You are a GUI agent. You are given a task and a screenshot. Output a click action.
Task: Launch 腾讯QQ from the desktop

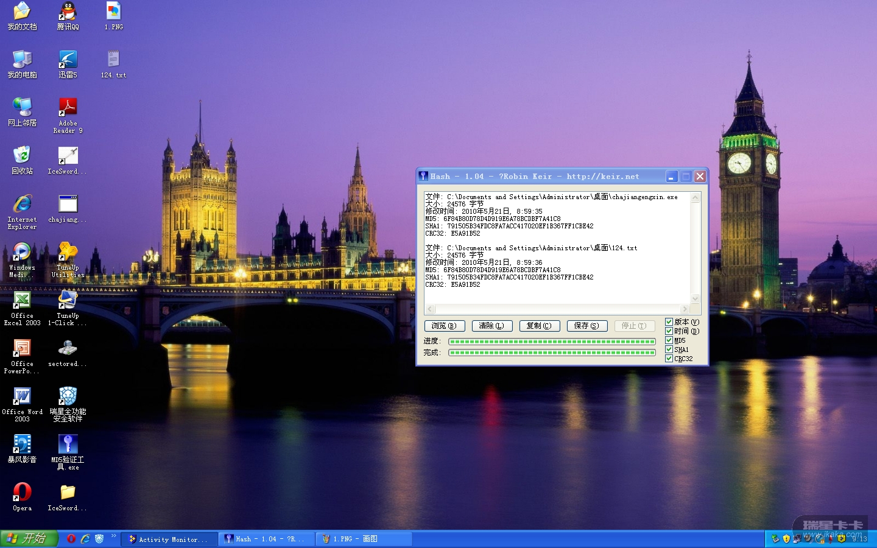click(68, 16)
